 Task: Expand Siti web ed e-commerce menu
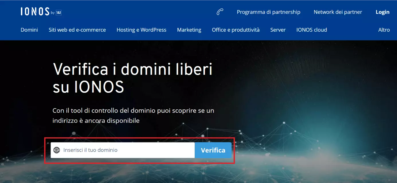click(x=77, y=30)
